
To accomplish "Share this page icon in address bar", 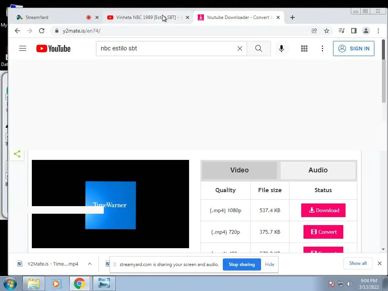I will [314, 31].
